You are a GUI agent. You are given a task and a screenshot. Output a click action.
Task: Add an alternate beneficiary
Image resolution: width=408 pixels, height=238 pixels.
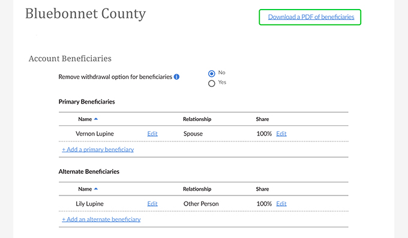(101, 219)
